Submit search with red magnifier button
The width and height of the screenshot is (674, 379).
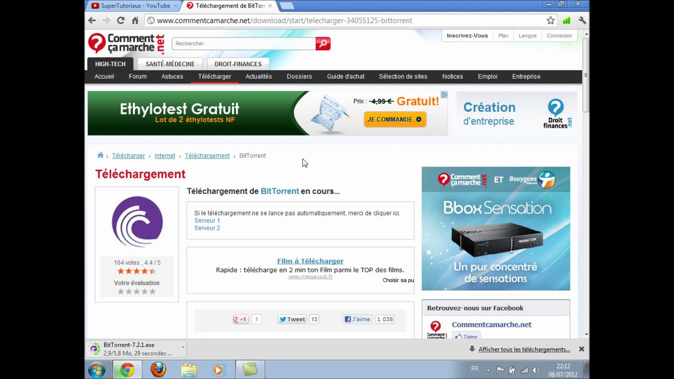323,44
